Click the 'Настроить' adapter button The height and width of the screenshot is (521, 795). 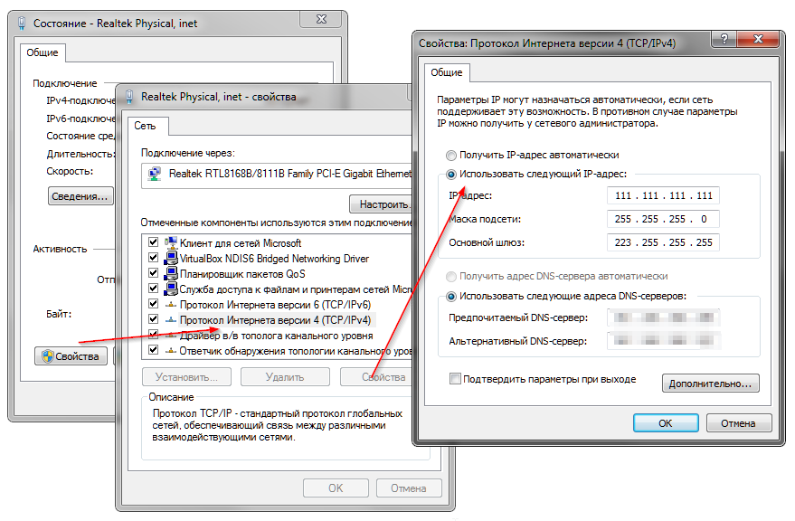point(383,204)
